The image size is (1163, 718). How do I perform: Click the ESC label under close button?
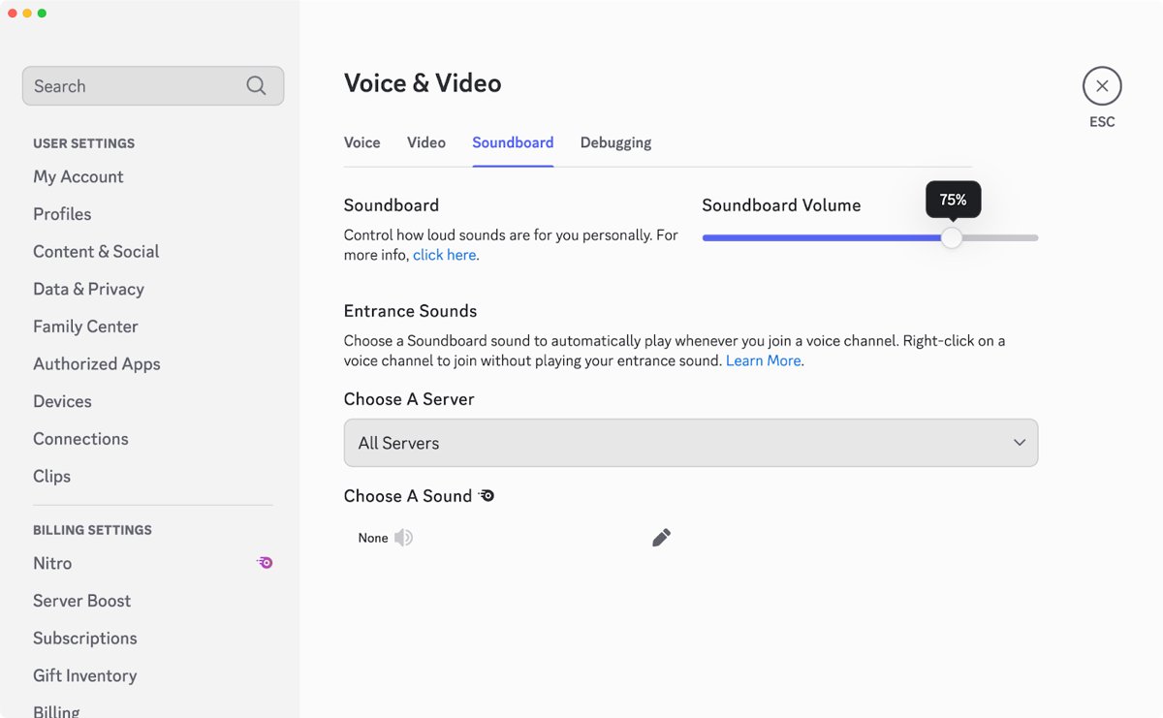[1102, 122]
